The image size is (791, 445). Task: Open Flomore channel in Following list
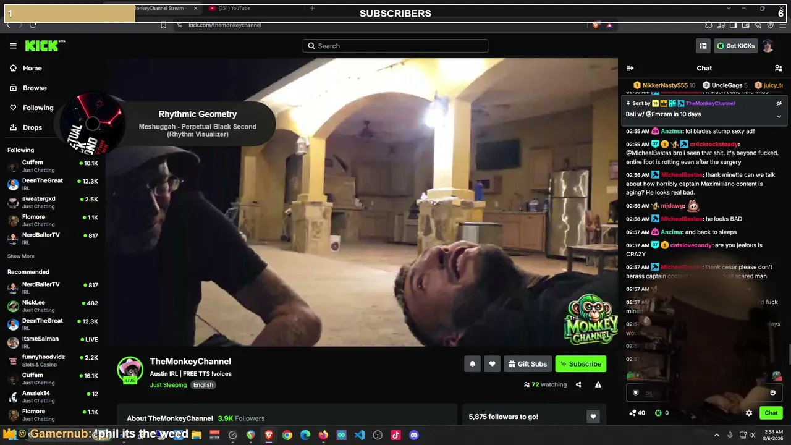click(x=53, y=220)
